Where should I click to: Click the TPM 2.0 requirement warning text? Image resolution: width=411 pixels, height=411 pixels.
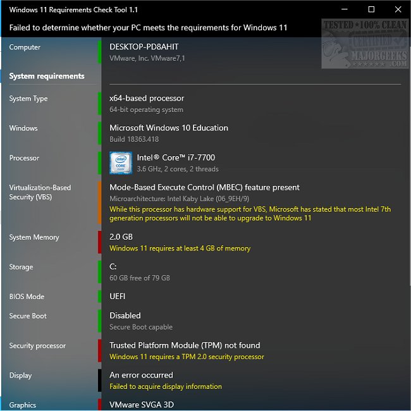187,357
